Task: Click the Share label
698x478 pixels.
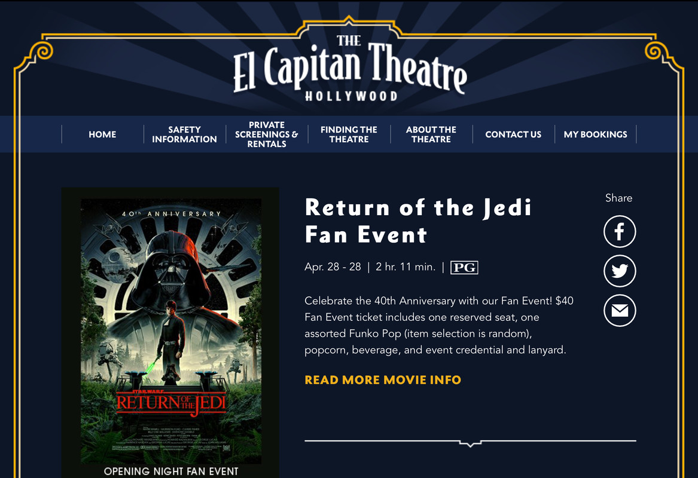Action: pos(619,198)
